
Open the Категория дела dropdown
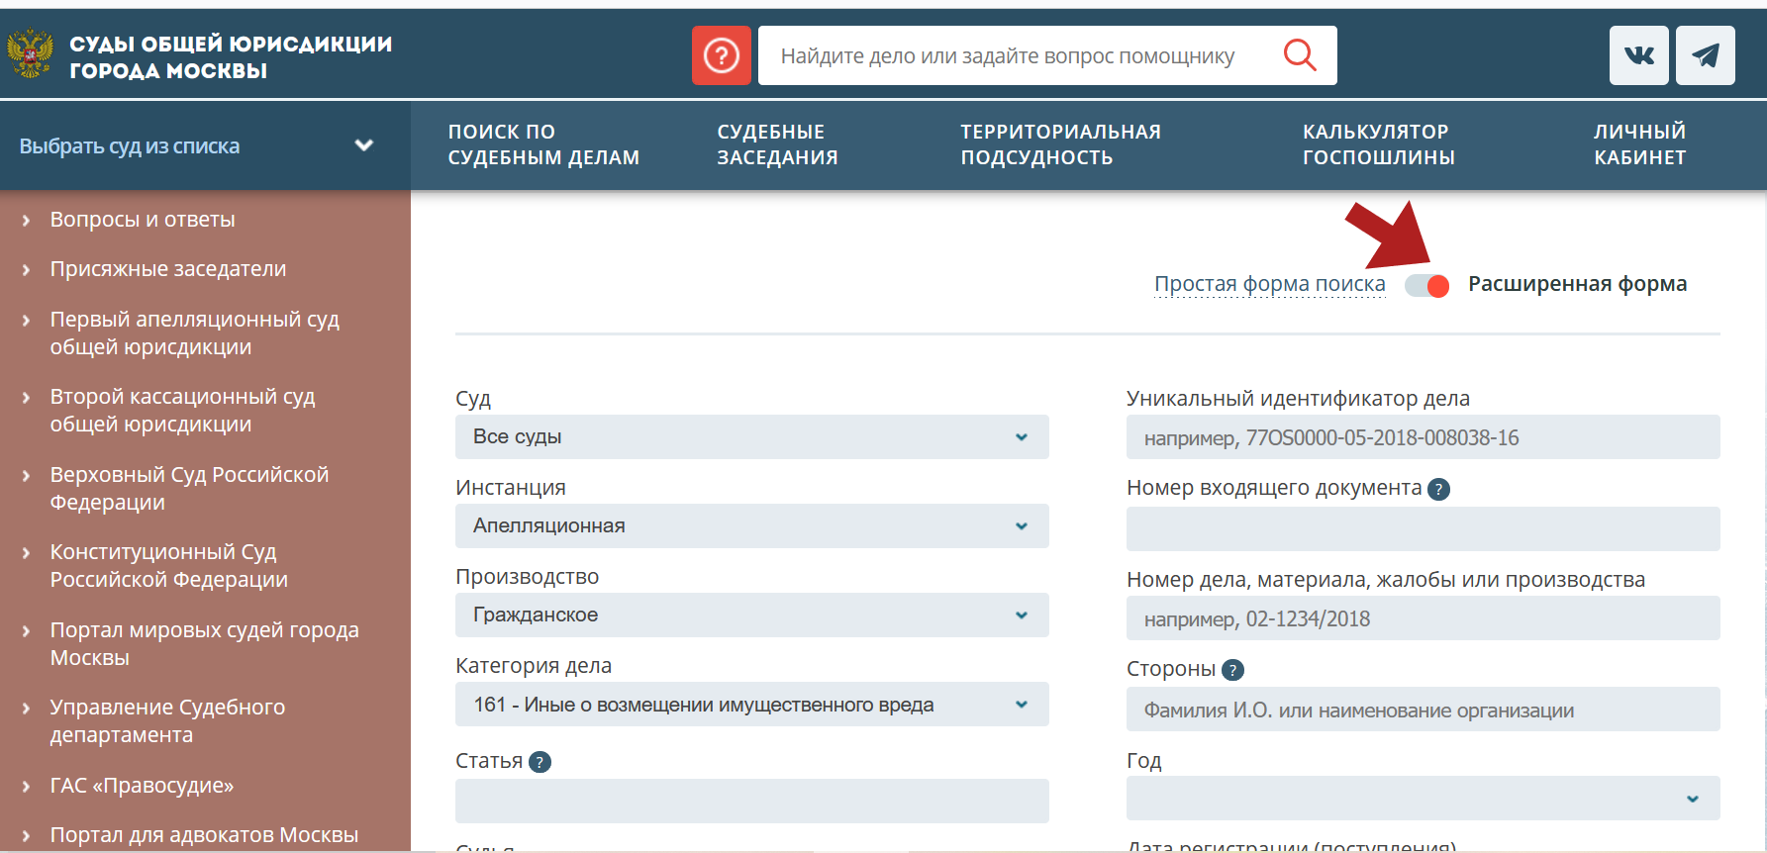(751, 705)
